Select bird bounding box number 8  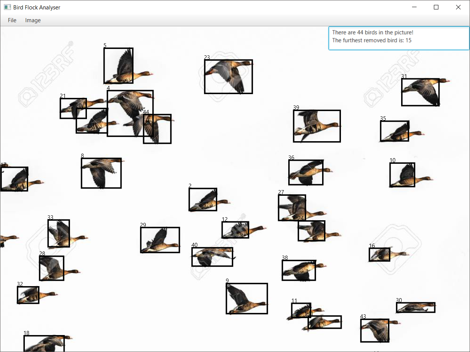(x=101, y=173)
